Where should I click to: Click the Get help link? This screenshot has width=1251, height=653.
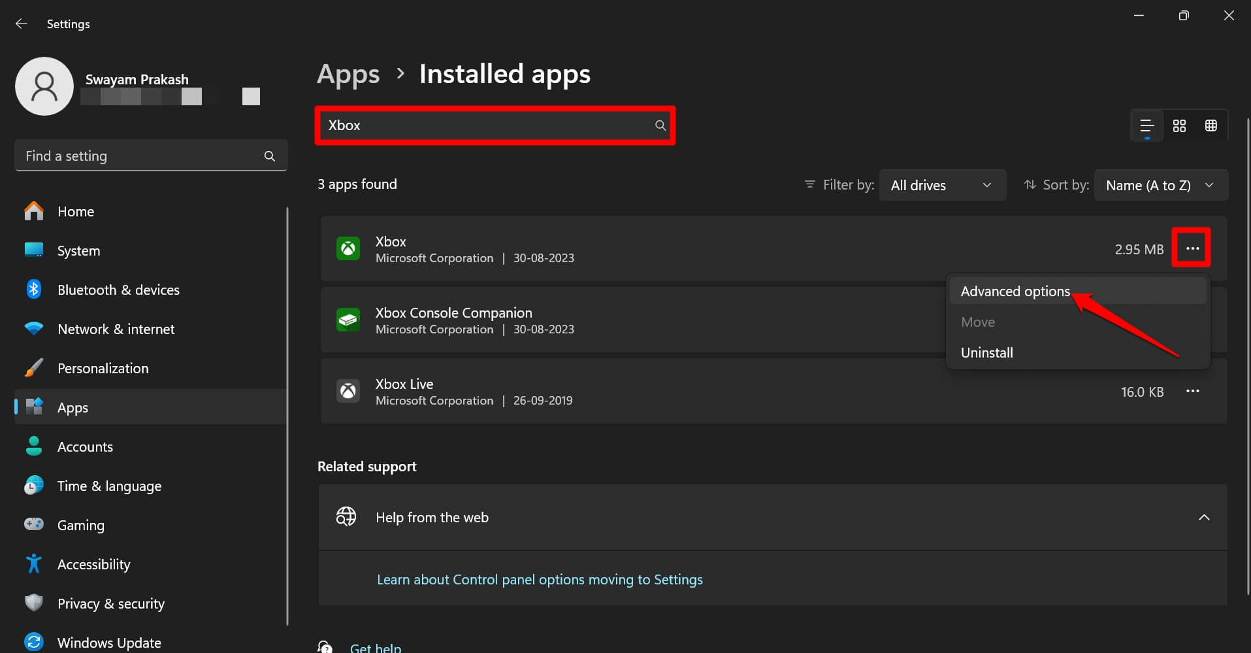(376, 648)
